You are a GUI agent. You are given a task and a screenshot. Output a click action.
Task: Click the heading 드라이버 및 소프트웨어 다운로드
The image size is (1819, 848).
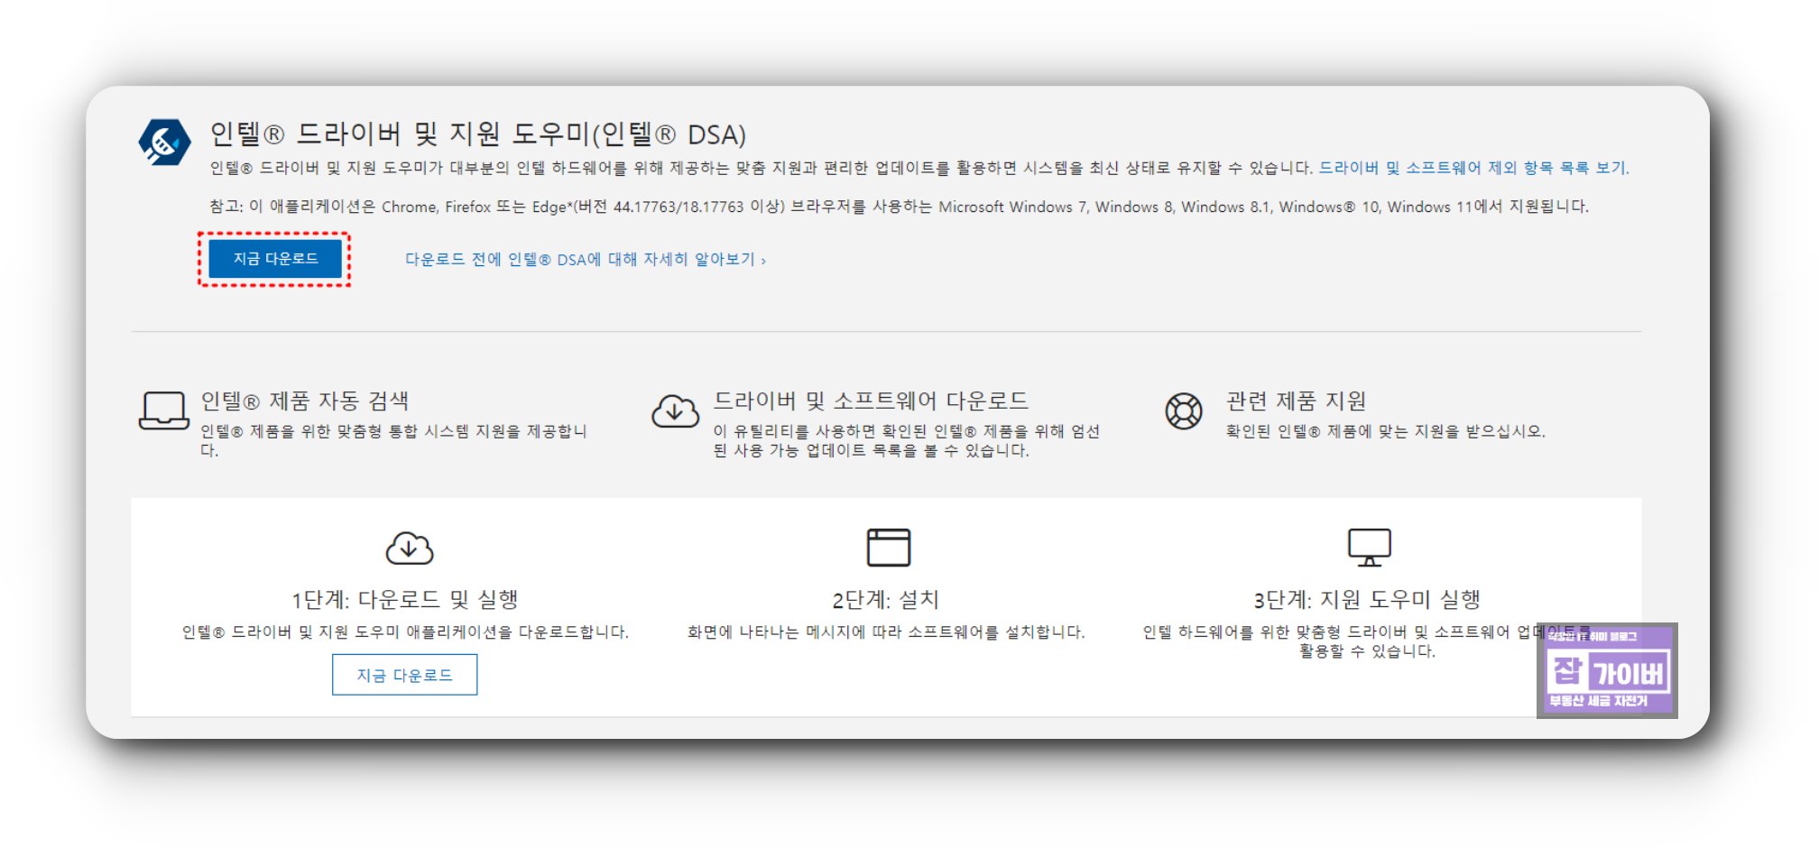click(x=871, y=401)
